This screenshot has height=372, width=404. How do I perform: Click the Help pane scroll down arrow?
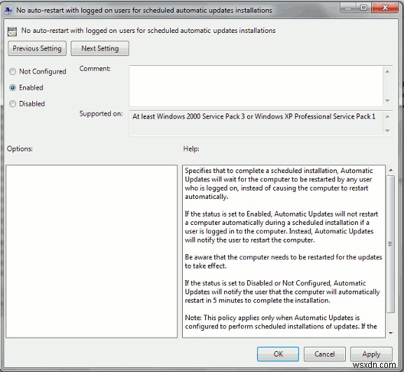pyautogui.click(x=391, y=333)
